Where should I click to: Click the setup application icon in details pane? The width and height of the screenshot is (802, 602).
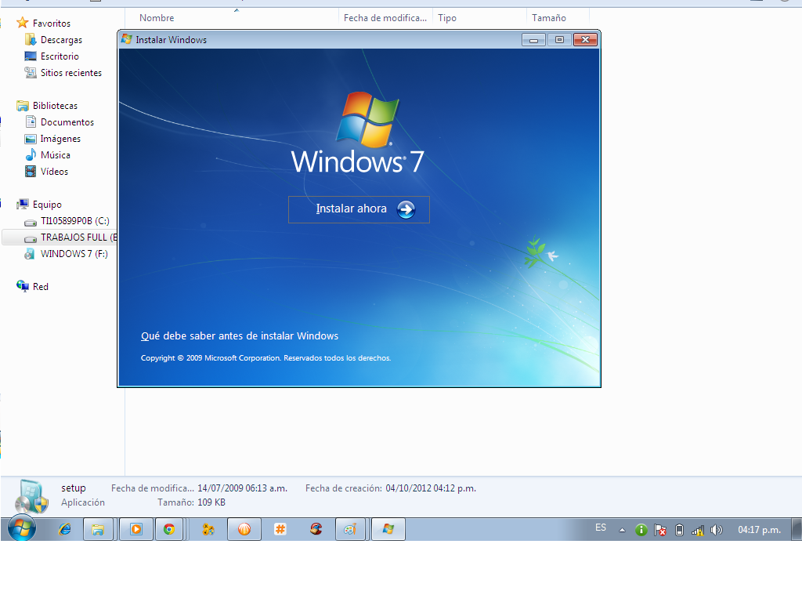31,495
